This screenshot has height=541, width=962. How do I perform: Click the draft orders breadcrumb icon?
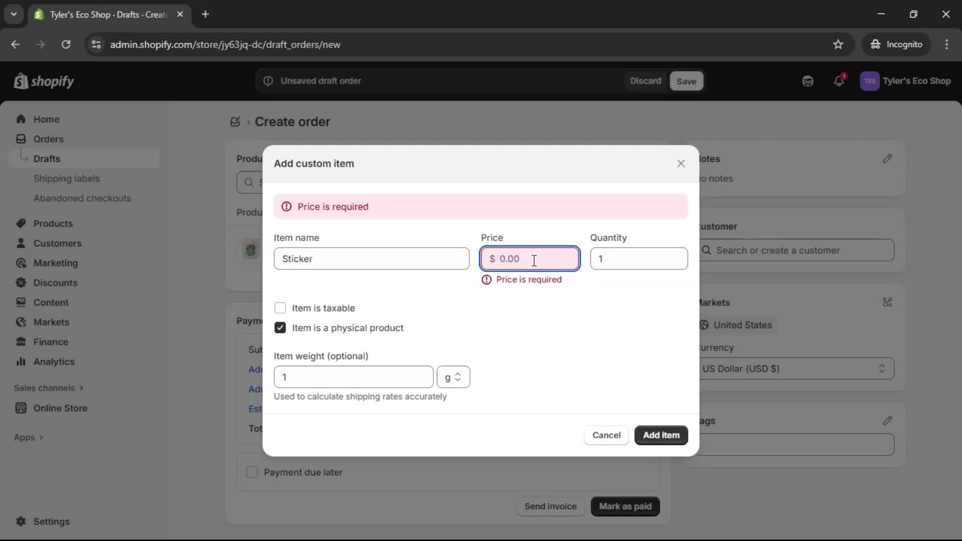[x=235, y=122]
